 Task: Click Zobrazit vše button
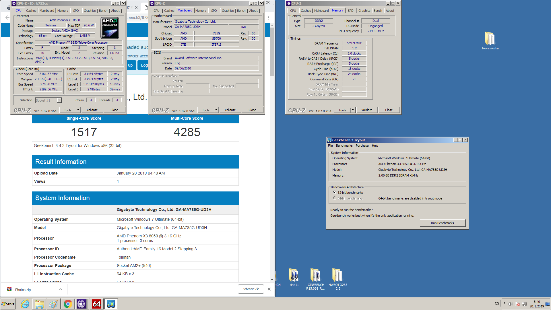pyautogui.click(x=251, y=289)
